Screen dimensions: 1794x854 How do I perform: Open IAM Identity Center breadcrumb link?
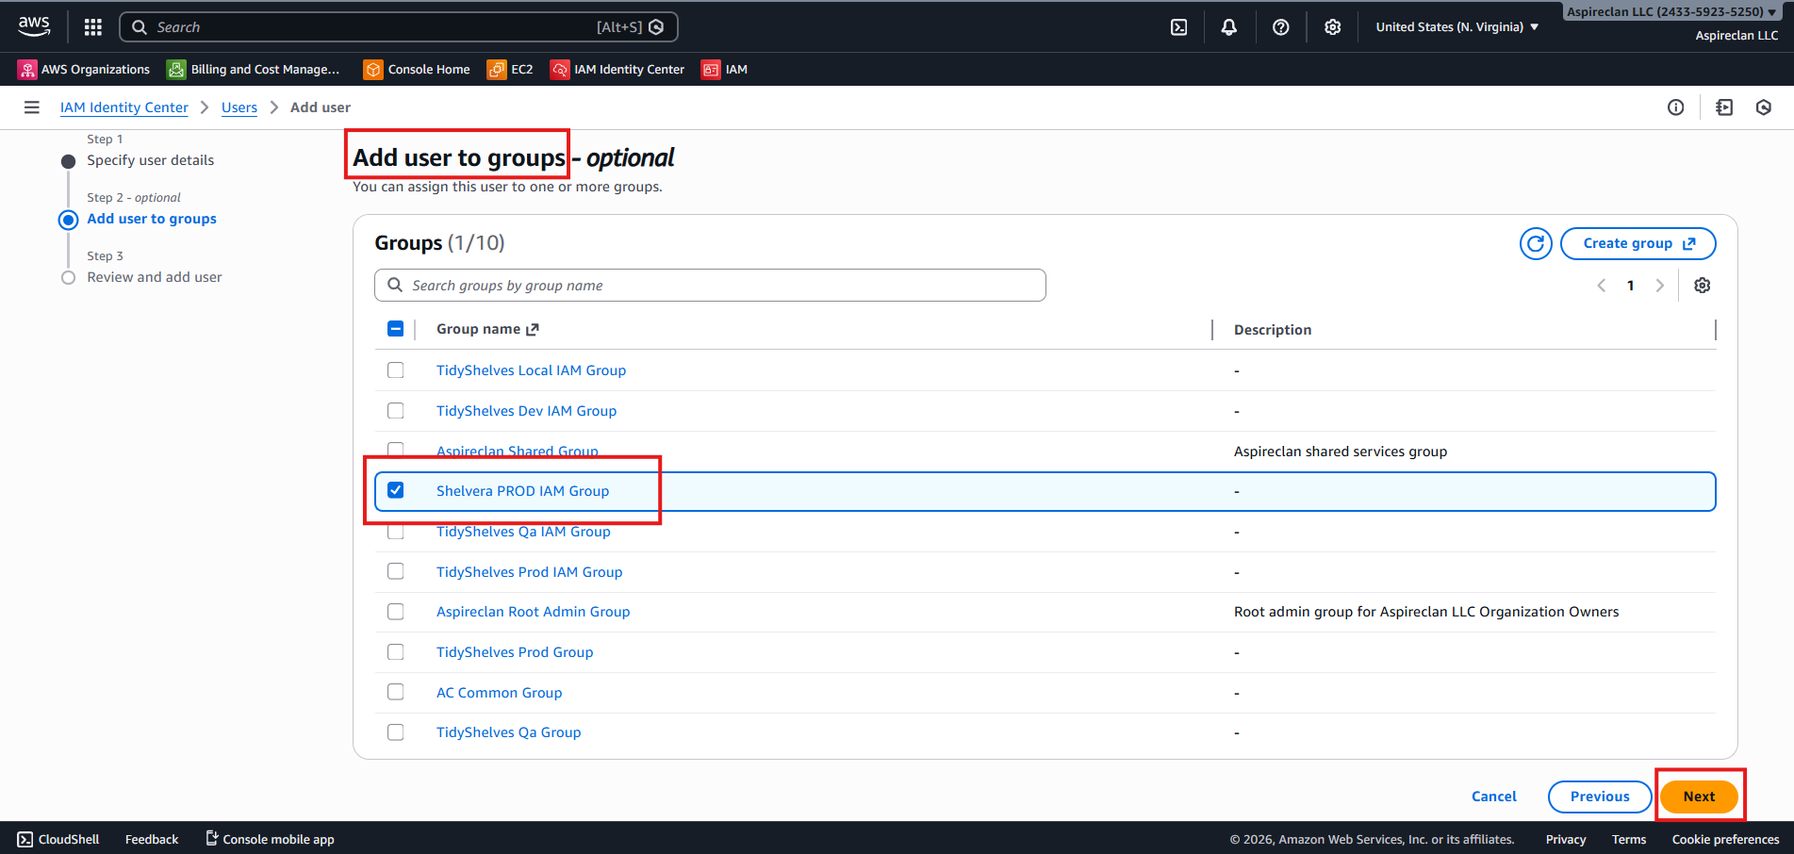point(124,107)
